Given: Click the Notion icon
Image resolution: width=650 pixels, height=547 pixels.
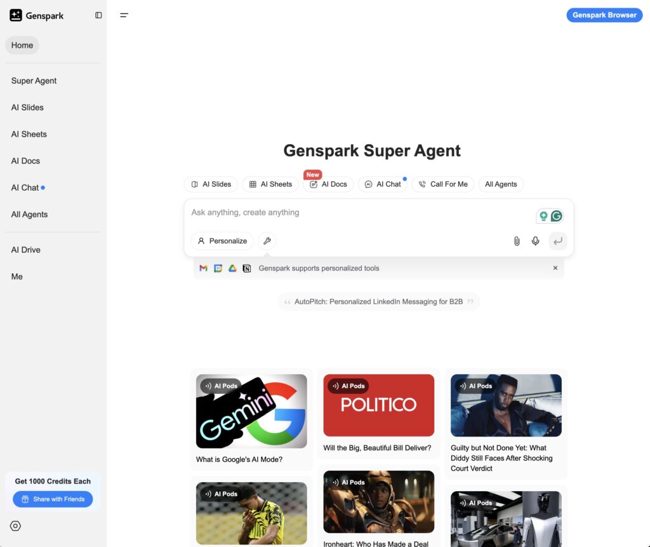Looking at the screenshot, I should point(247,268).
